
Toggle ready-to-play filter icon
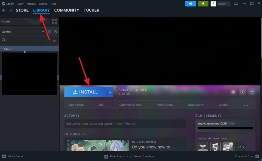coord(55,32)
